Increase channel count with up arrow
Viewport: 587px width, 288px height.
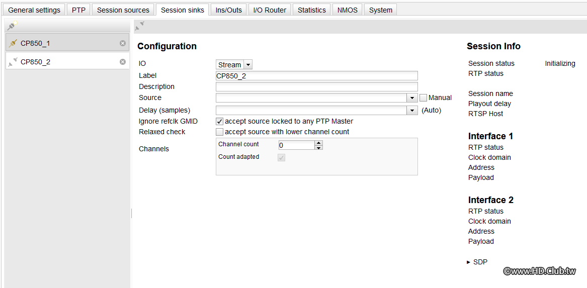318,142
